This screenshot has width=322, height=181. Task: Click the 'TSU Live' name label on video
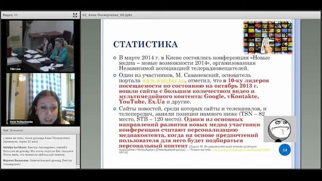pyautogui.click(x=15, y=69)
